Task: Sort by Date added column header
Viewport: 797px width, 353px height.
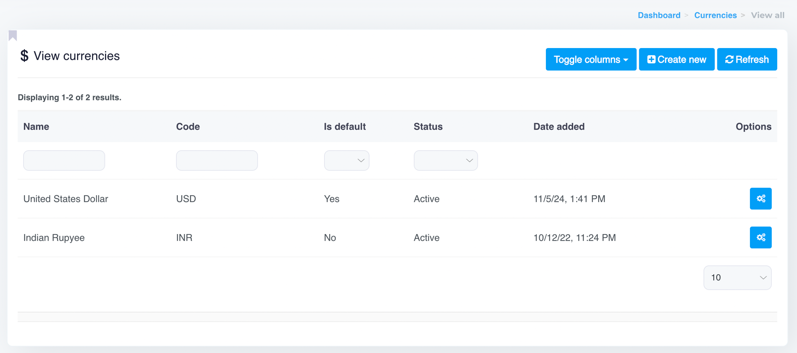Action: 559,127
